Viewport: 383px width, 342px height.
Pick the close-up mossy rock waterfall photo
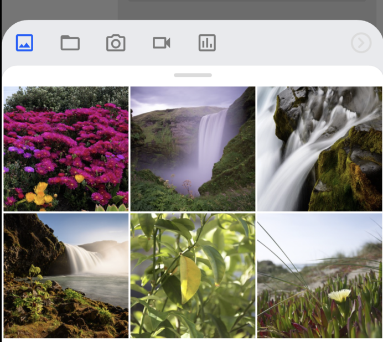[x=319, y=148]
